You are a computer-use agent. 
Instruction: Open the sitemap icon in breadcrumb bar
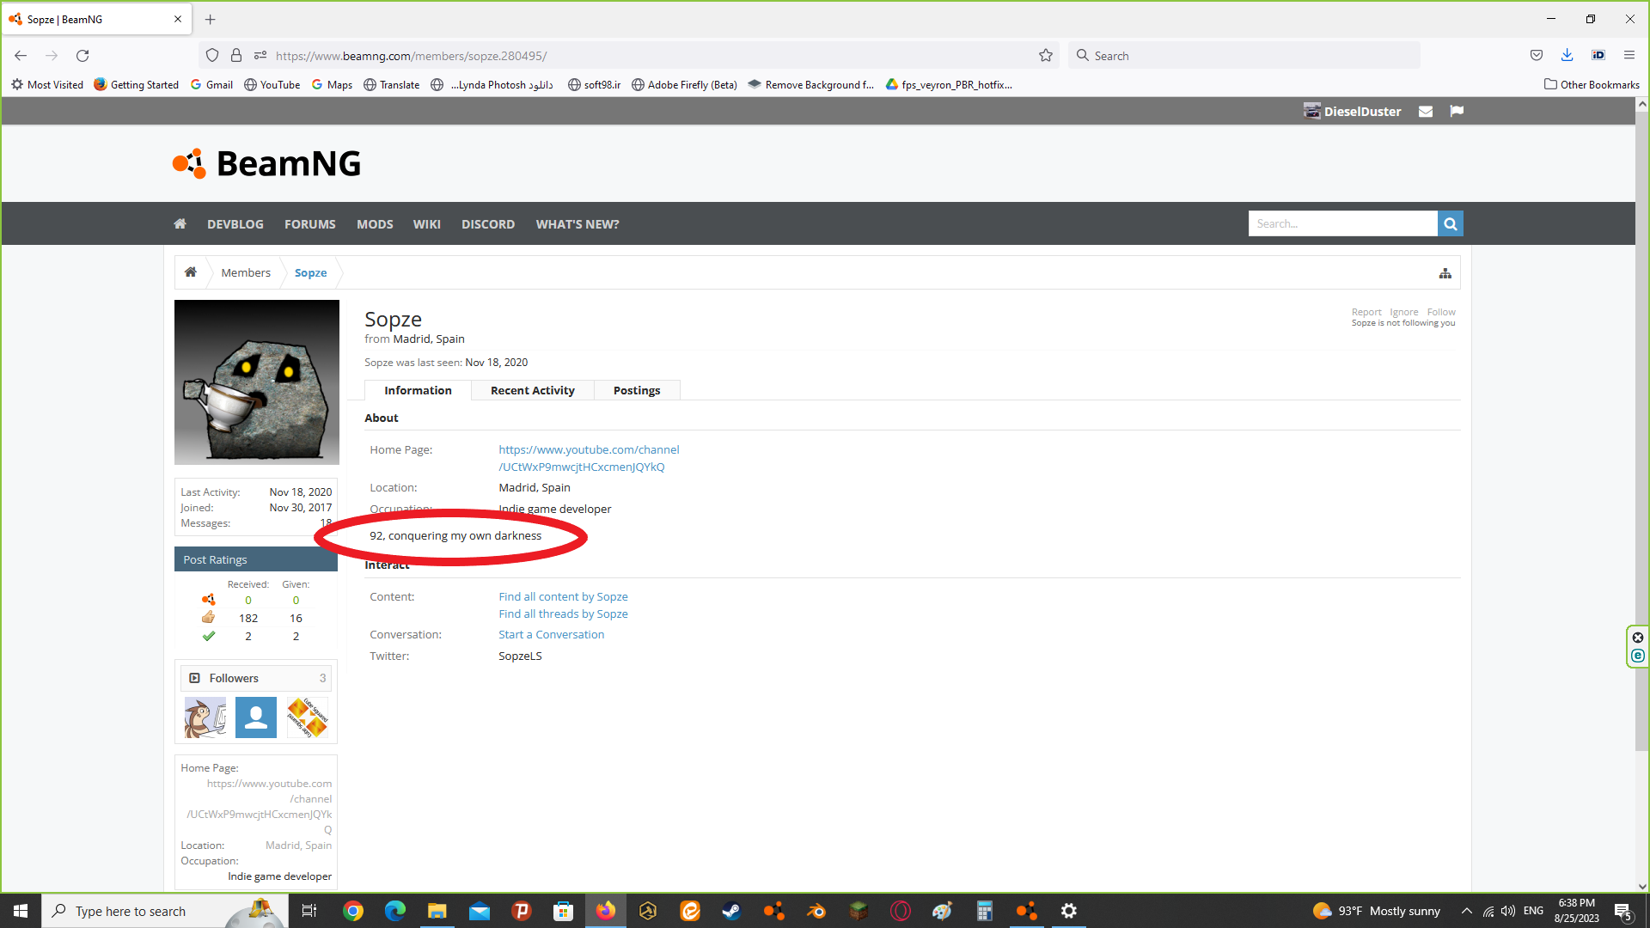tap(1445, 273)
